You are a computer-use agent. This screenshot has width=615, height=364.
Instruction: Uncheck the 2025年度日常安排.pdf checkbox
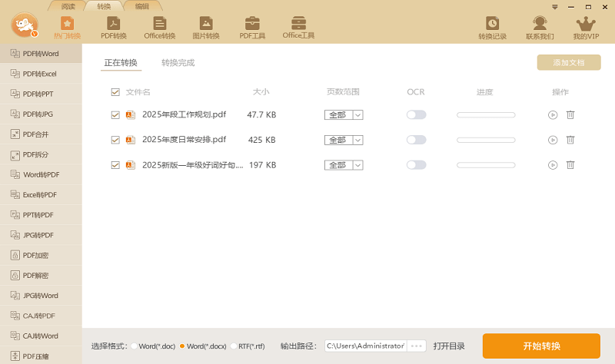pos(115,140)
